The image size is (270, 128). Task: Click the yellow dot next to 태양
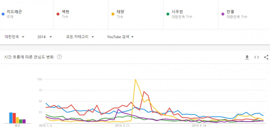(113, 14)
